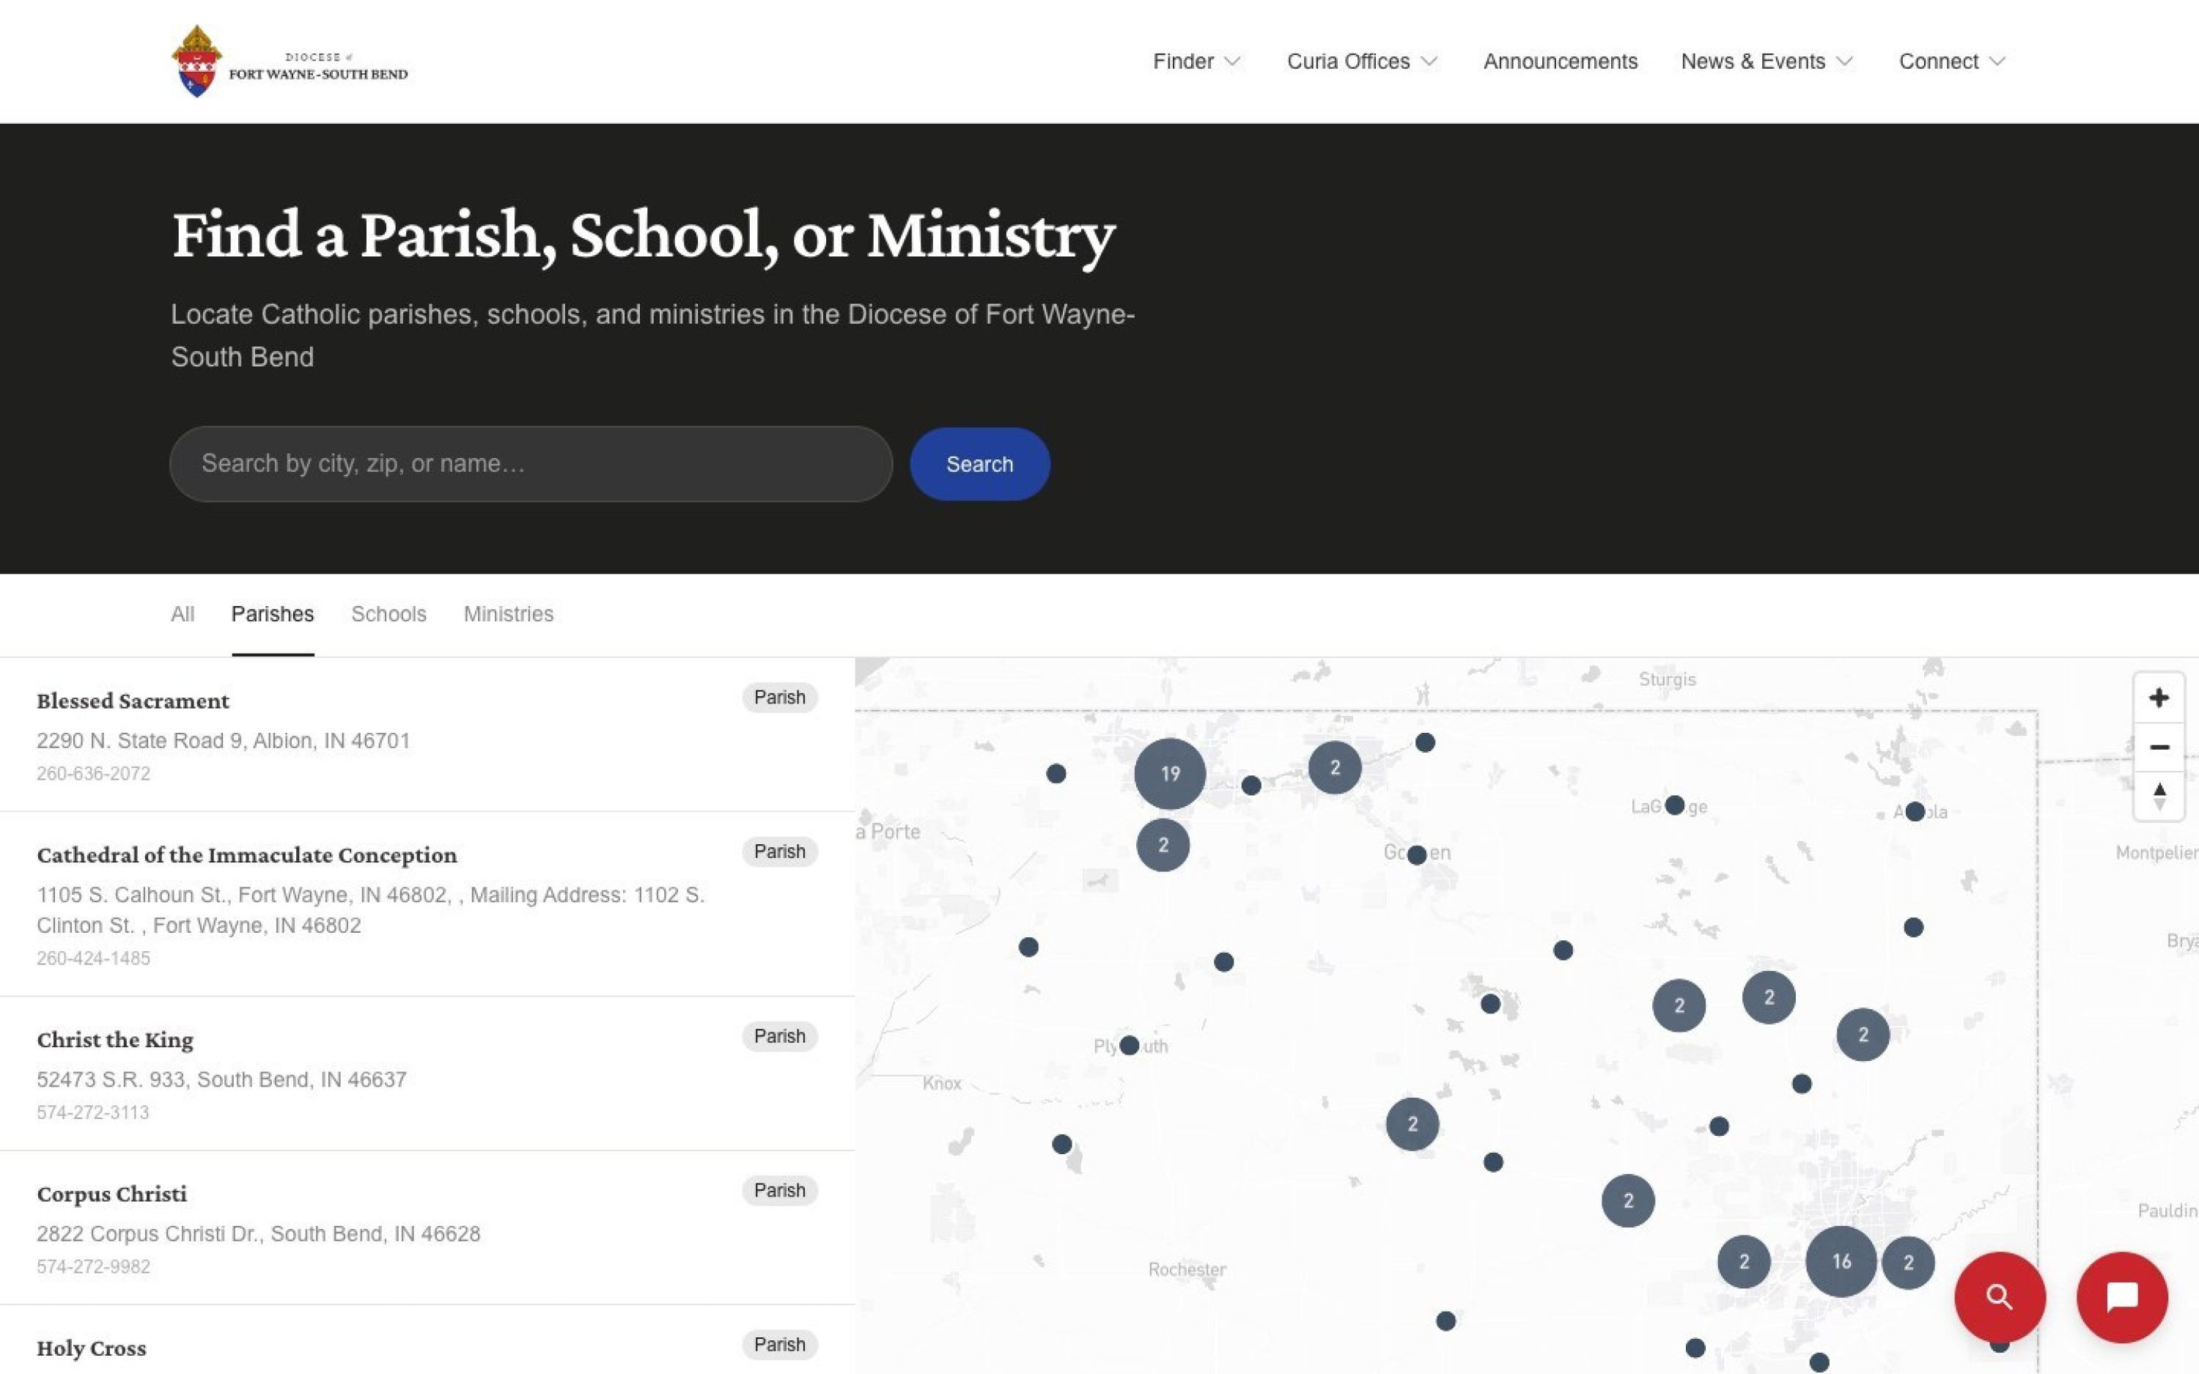
Task: Click the Parish badge on Blessed Sacrament
Action: pos(780,697)
